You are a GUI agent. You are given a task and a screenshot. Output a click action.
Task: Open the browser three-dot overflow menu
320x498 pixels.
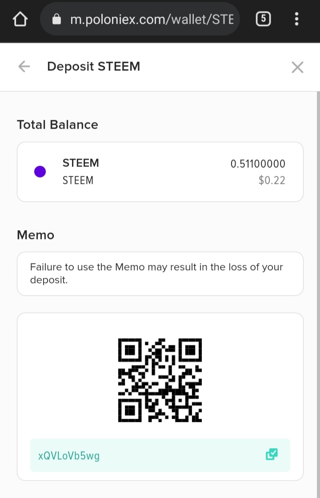(296, 19)
